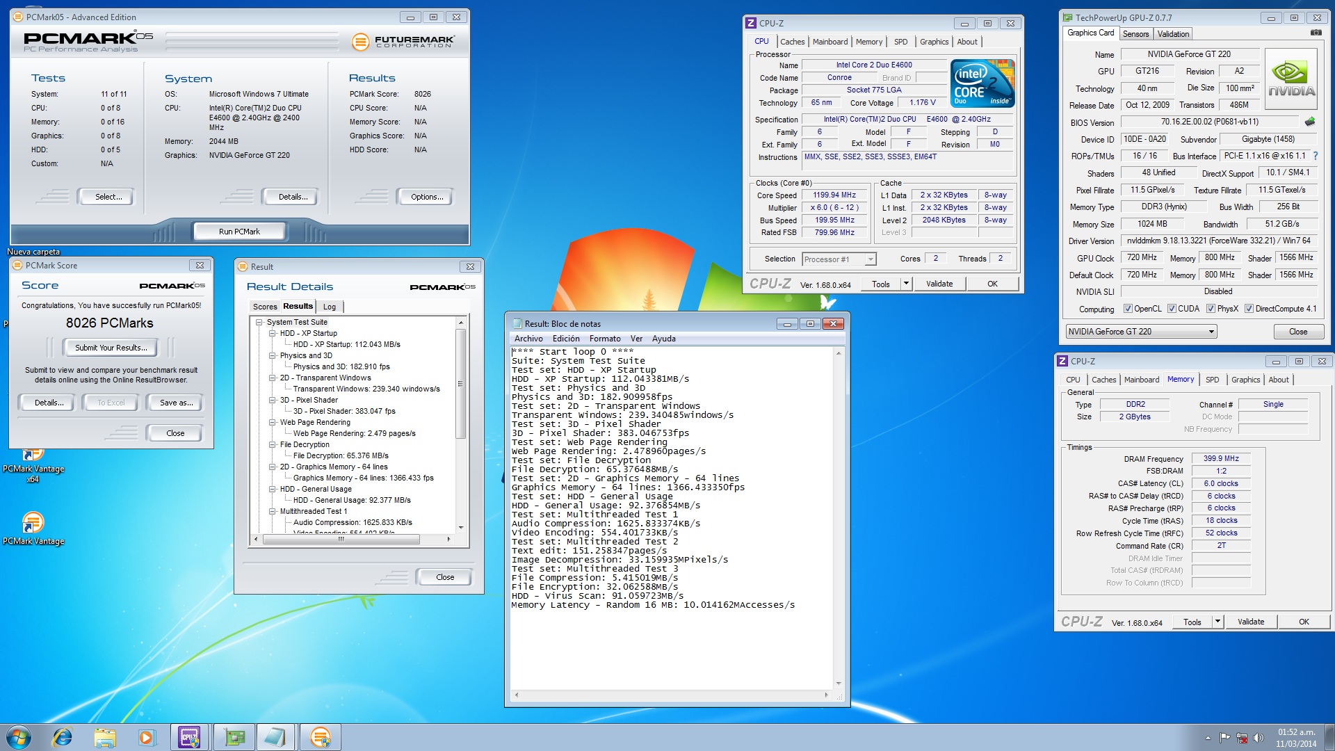Open the Processor #1 selection dropdown
The width and height of the screenshot is (1335, 751).
pyautogui.click(x=839, y=259)
